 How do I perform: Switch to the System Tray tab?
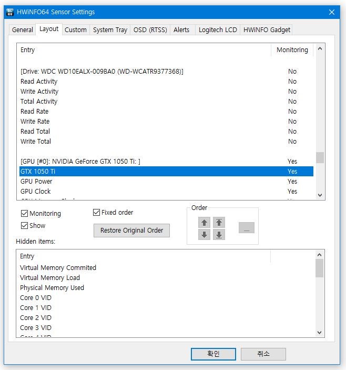[x=110, y=29]
